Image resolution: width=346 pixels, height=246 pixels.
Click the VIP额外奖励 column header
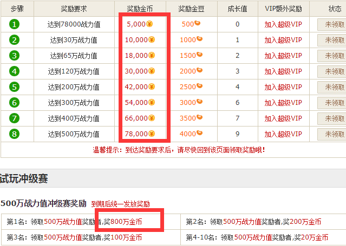click(283, 9)
